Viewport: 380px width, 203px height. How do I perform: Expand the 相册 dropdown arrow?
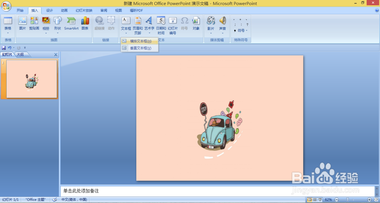click(46, 33)
